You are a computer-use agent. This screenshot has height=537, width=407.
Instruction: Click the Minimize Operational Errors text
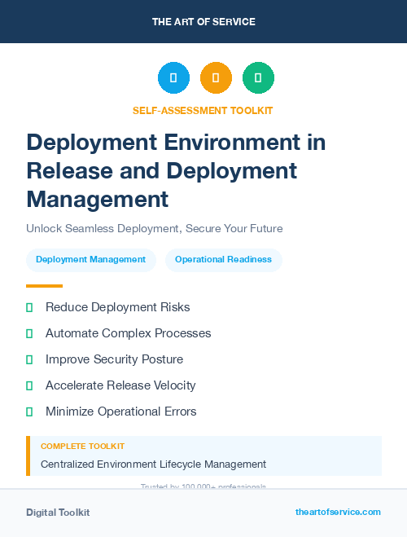coord(121,412)
